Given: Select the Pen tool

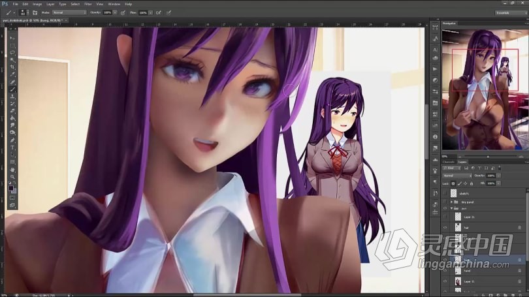Looking at the screenshot, I should click(x=12, y=140).
